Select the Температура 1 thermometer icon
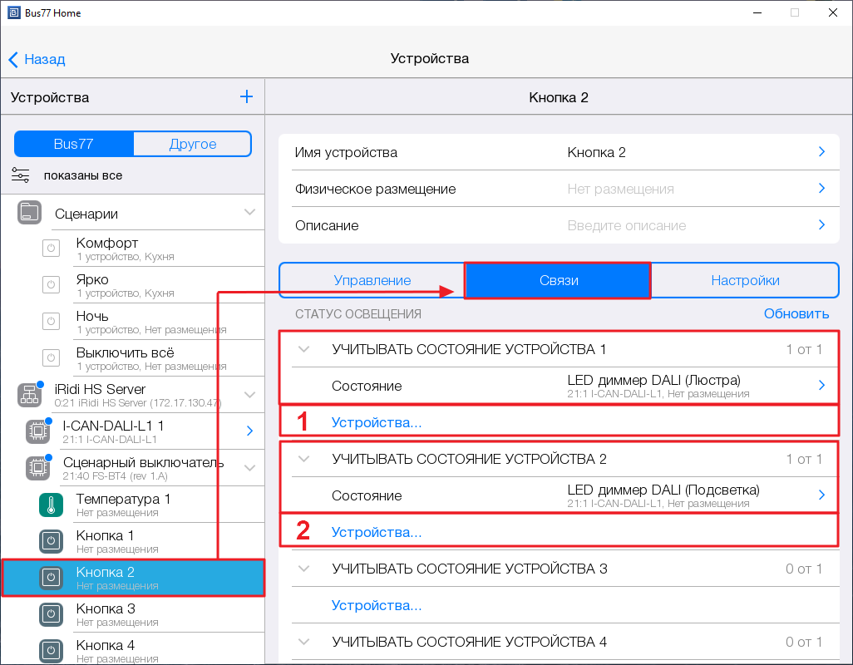This screenshot has width=853, height=665. pyautogui.click(x=52, y=505)
